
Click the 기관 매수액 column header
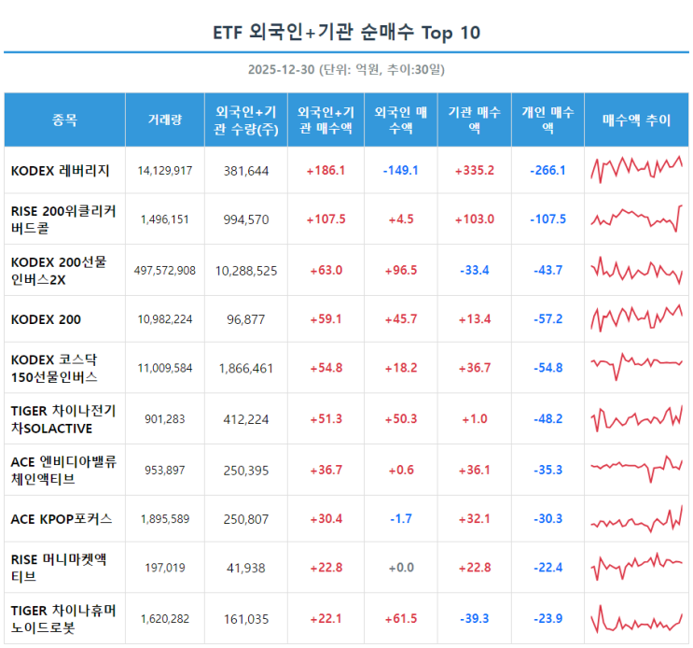pos(474,120)
